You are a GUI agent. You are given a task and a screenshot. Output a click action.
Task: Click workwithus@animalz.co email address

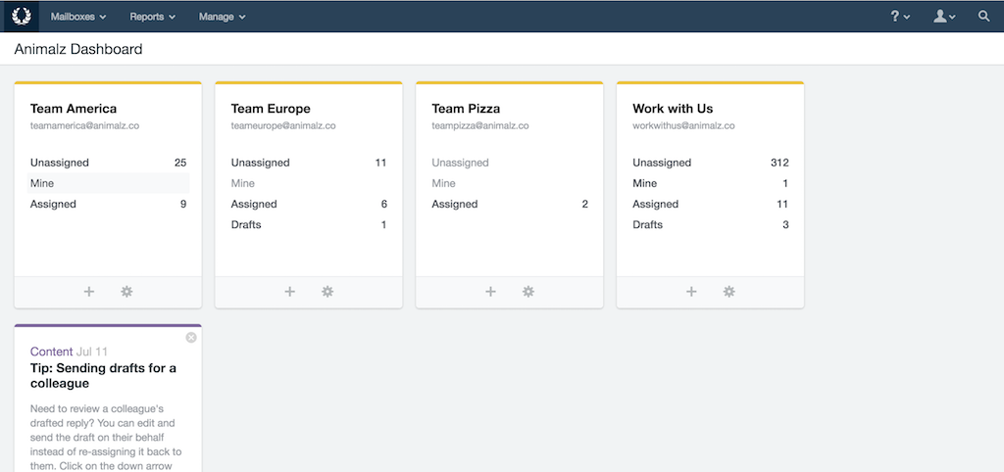(x=683, y=126)
